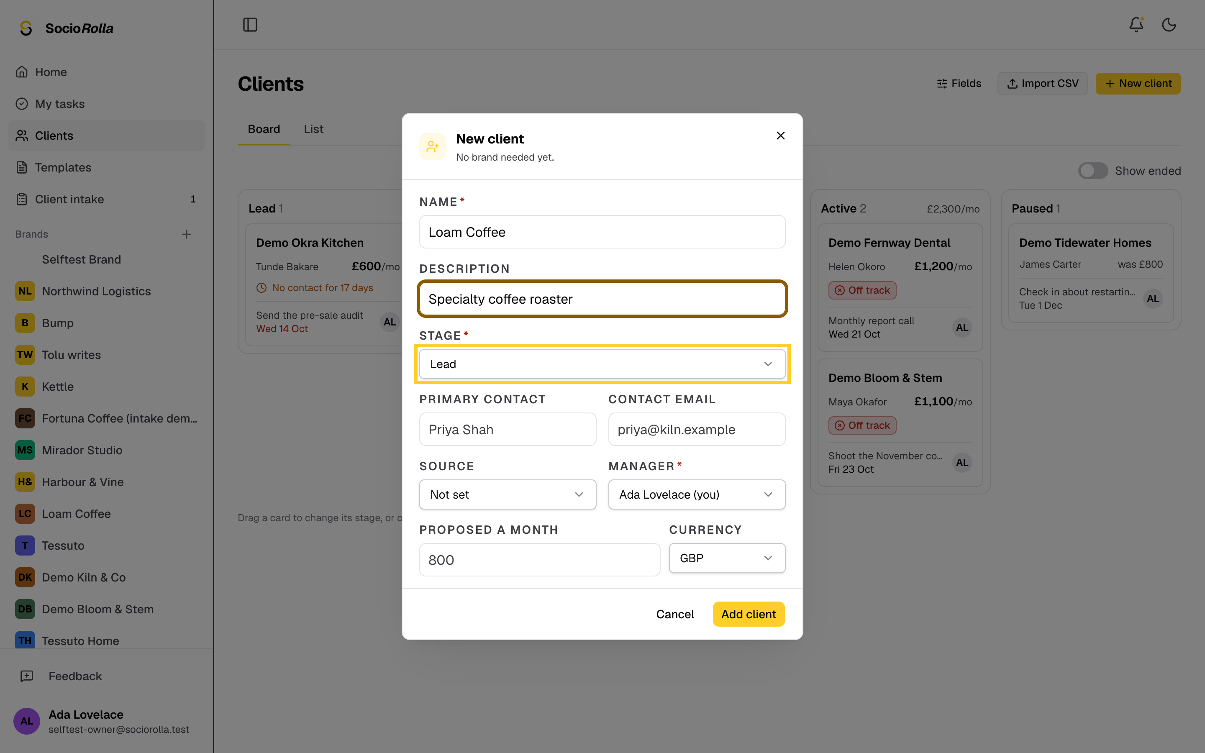Click the Contact email field
This screenshot has height=753, width=1205.
coord(697,429)
